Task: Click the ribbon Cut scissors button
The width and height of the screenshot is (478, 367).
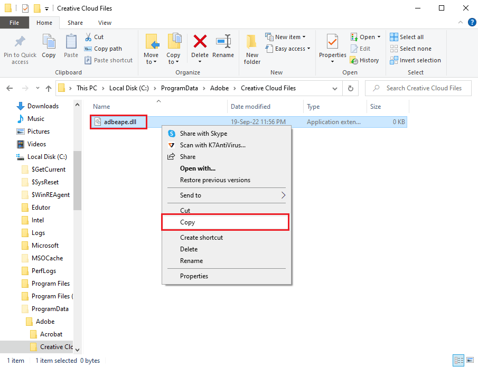Action: click(94, 37)
